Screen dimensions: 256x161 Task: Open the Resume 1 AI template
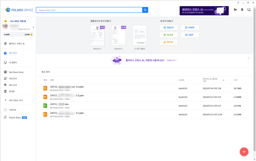(x=98, y=35)
